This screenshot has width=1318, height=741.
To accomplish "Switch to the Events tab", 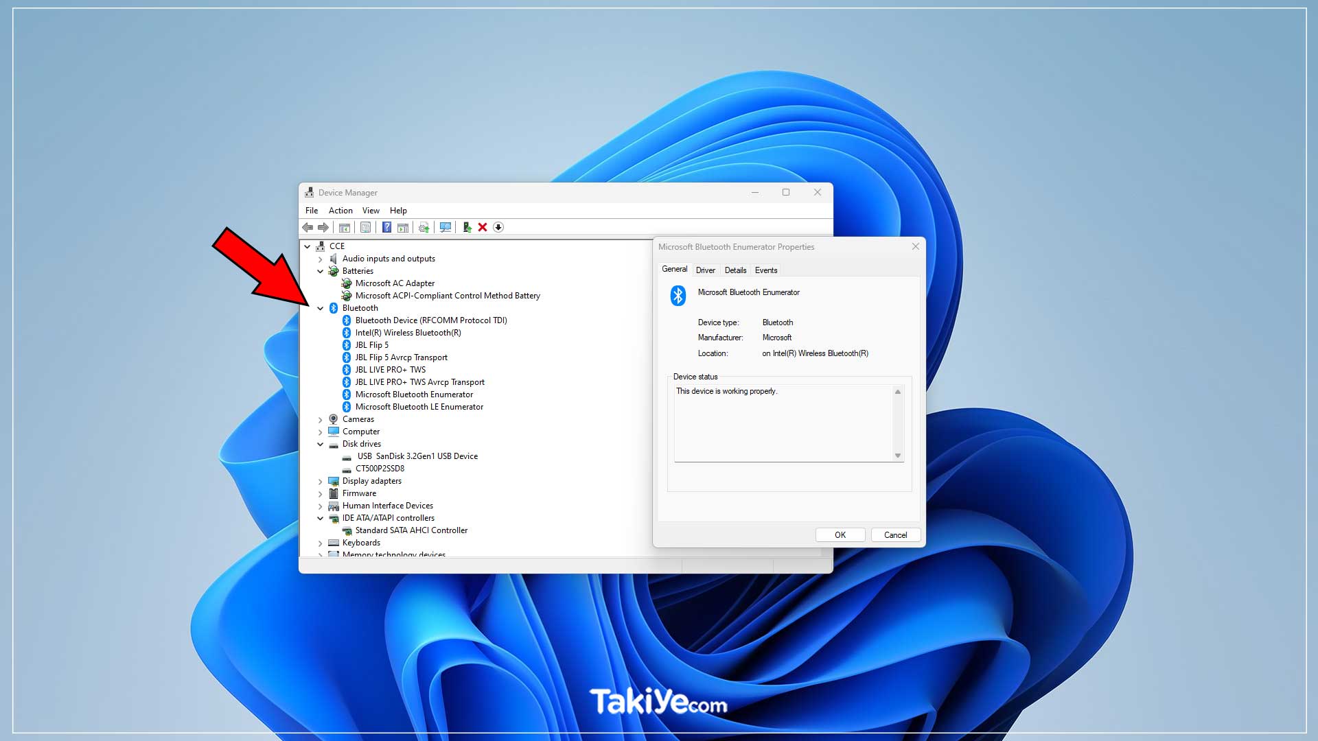I will point(766,270).
